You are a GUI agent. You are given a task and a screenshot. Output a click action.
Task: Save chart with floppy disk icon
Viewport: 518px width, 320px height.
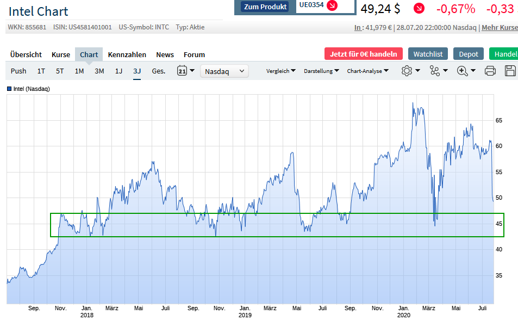point(510,71)
